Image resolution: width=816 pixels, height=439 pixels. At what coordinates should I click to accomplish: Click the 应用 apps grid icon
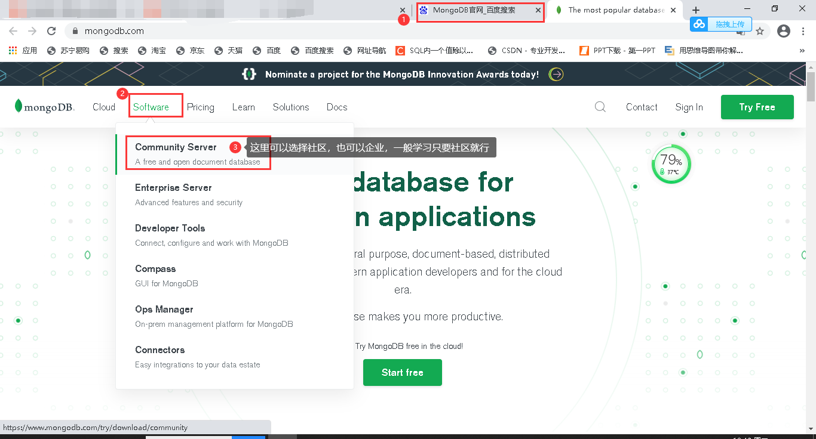[x=13, y=50]
